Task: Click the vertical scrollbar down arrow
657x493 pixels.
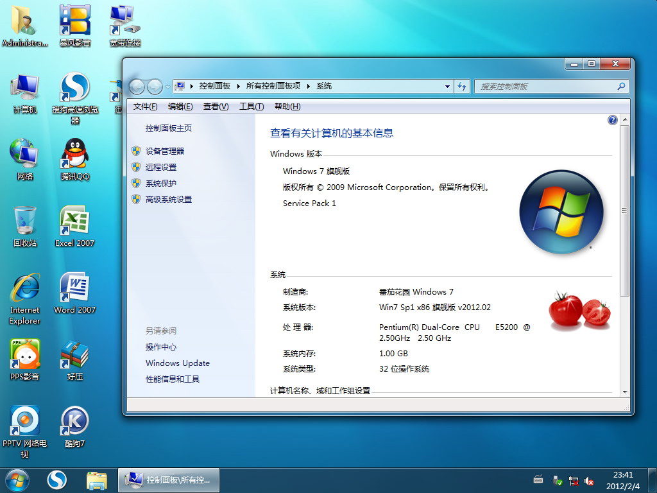Action: click(625, 391)
